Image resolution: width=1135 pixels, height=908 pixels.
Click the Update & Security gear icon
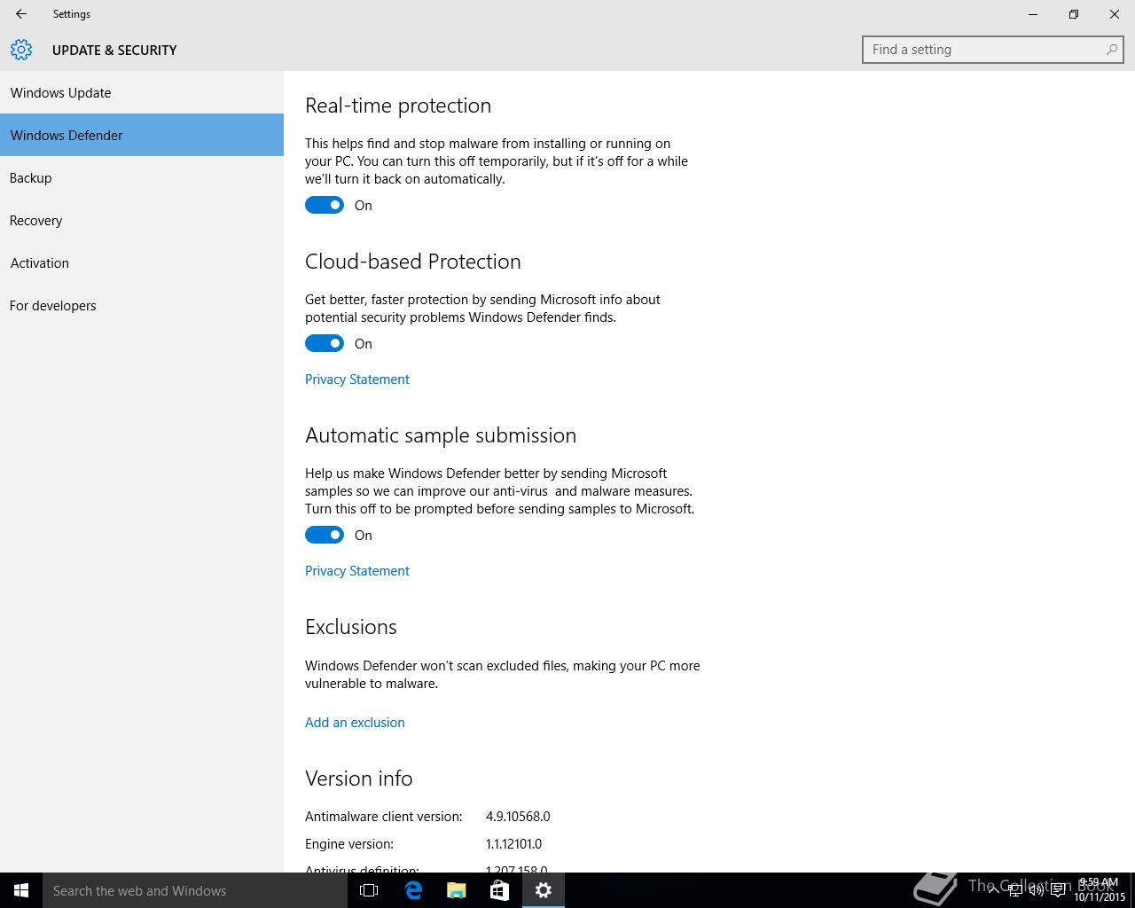coord(21,50)
